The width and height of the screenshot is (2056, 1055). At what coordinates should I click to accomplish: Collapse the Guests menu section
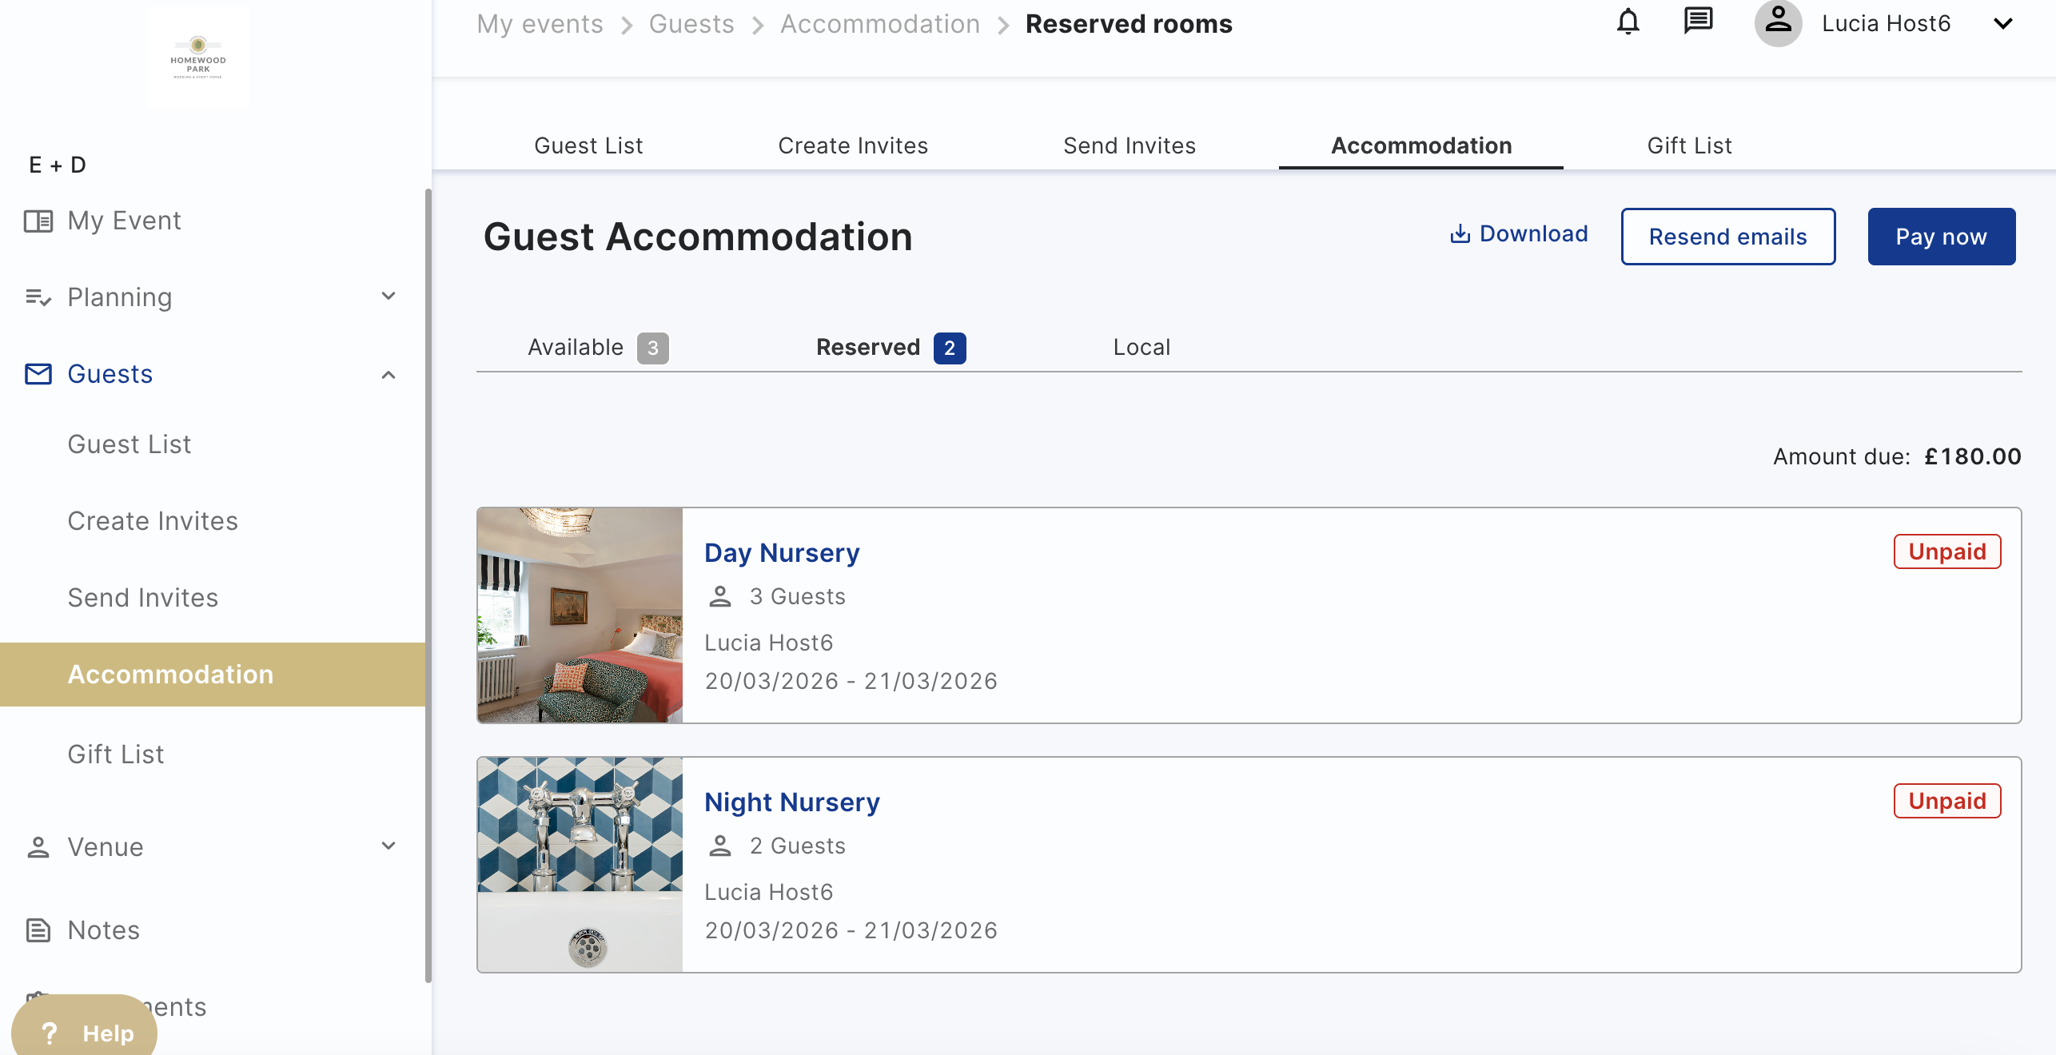click(388, 375)
